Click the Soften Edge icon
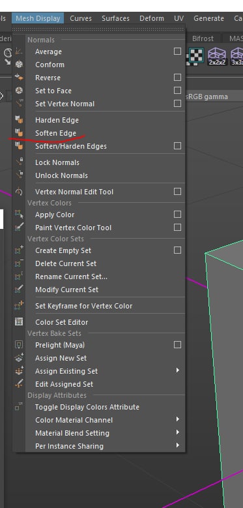243x508 pixels. click(19, 133)
